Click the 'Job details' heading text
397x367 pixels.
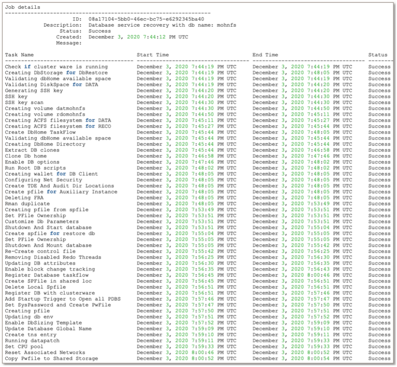tap(23, 7)
